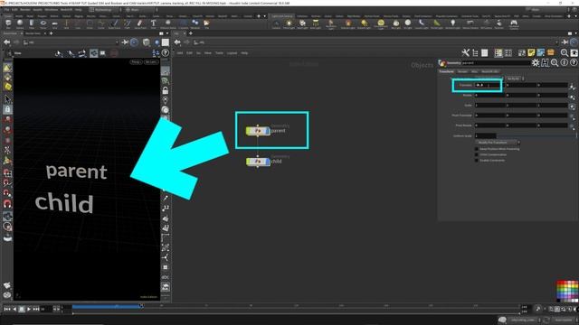The width and height of the screenshot is (579, 325).
Task: Click the Translate X input field
Action: coord(489,85)
